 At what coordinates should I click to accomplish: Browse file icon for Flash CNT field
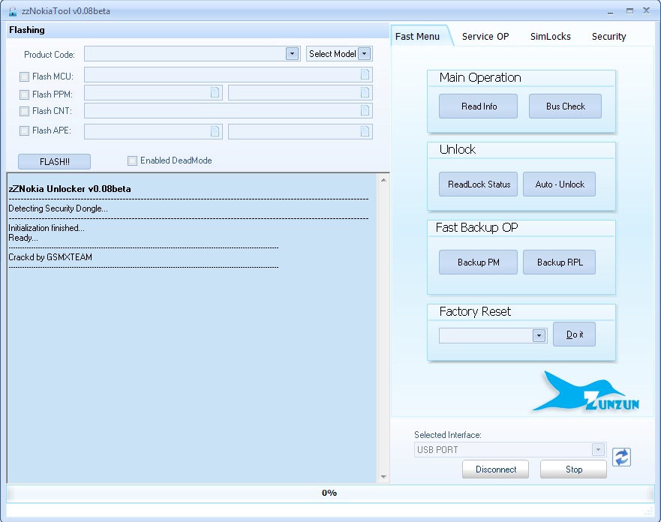[365, 110]
